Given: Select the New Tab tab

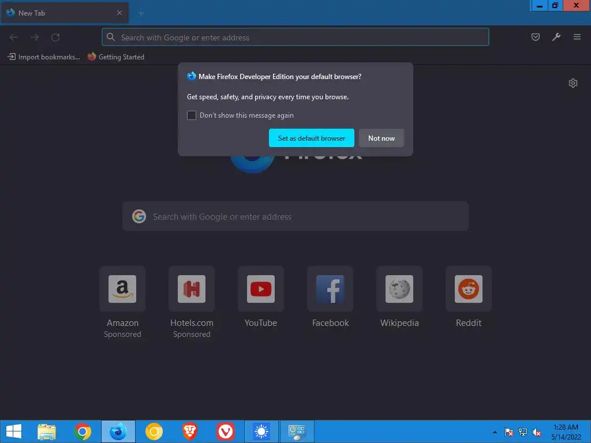Looking at the screenshot, I should (x=65, y=13).
